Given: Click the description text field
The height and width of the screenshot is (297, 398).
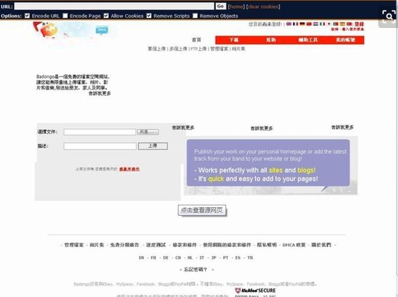Looking at the screenshot, I should tap(100, 146).
